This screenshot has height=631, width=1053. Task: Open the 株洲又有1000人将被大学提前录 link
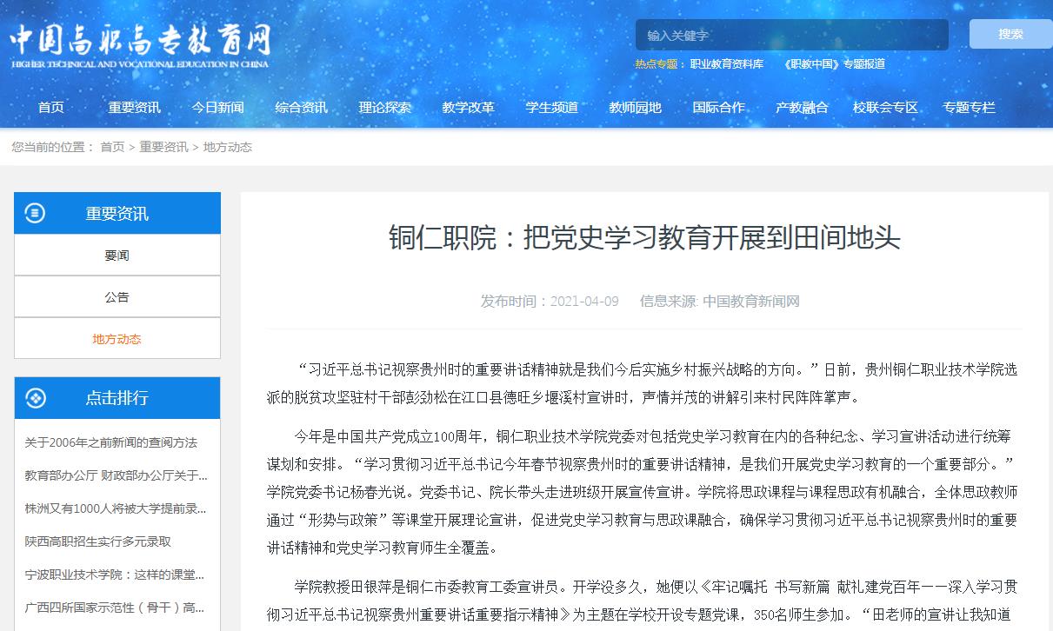click(116, 508)
